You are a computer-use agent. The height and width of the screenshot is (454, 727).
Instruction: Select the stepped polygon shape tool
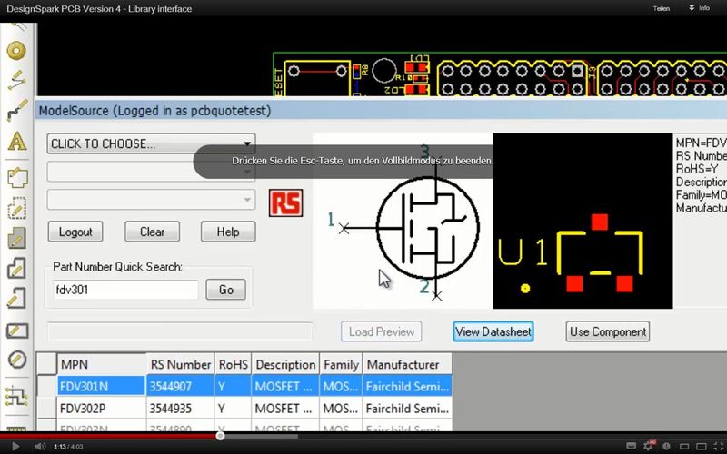(x=16, y=268)
